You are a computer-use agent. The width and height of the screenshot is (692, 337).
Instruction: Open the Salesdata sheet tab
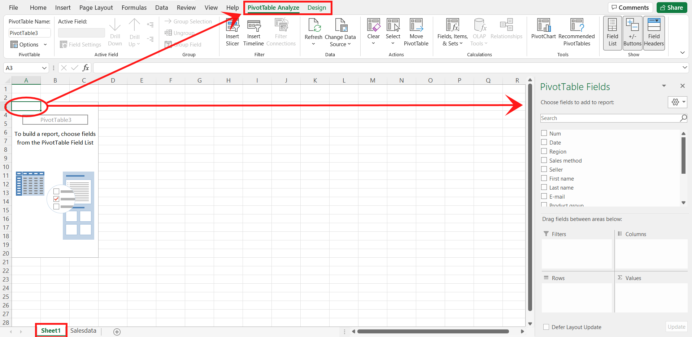click(x=83, y=331)
